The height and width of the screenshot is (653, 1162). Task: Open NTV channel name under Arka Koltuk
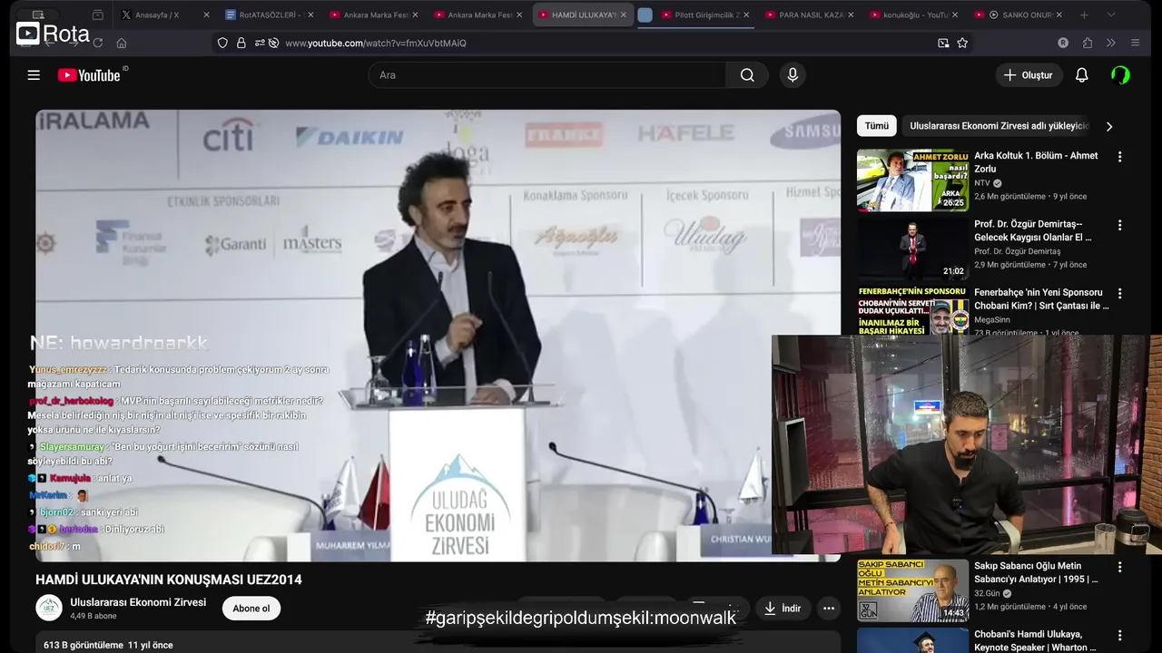[x=982, y=182]
